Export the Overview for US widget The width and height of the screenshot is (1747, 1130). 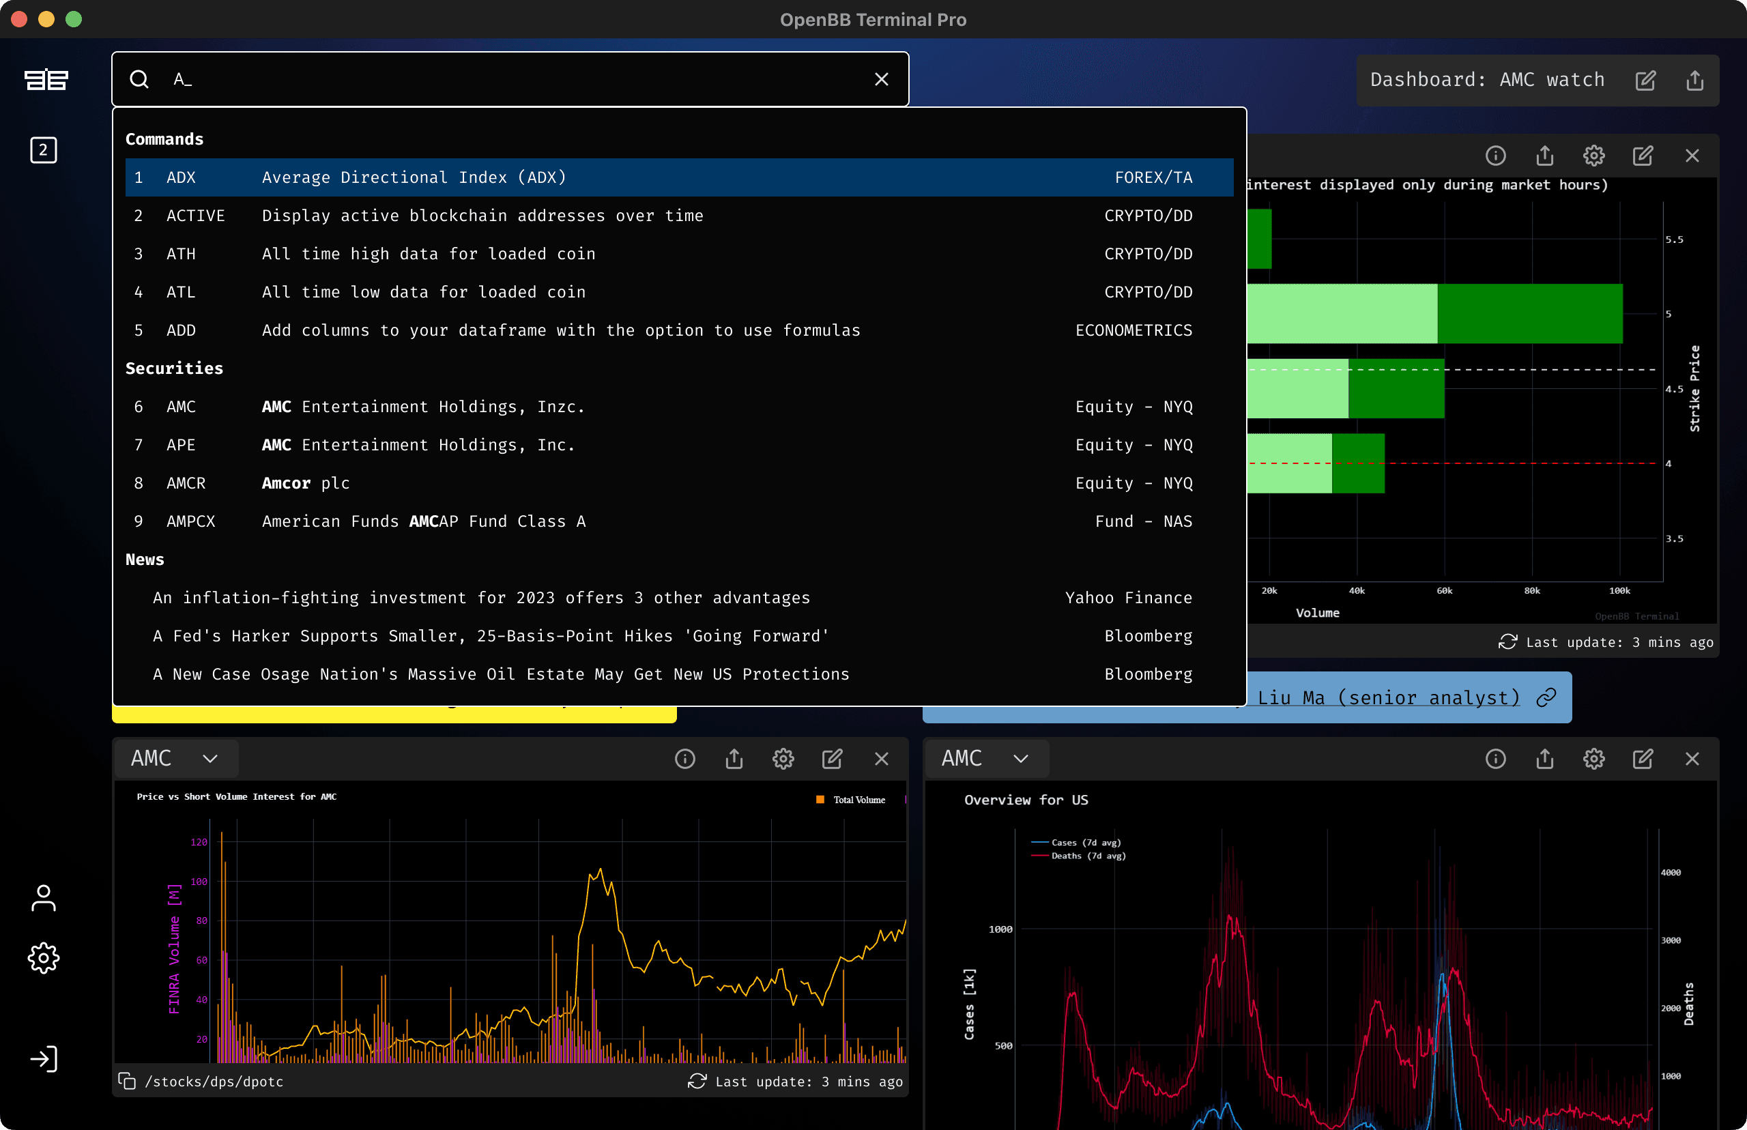click(x=1544, y=759)
